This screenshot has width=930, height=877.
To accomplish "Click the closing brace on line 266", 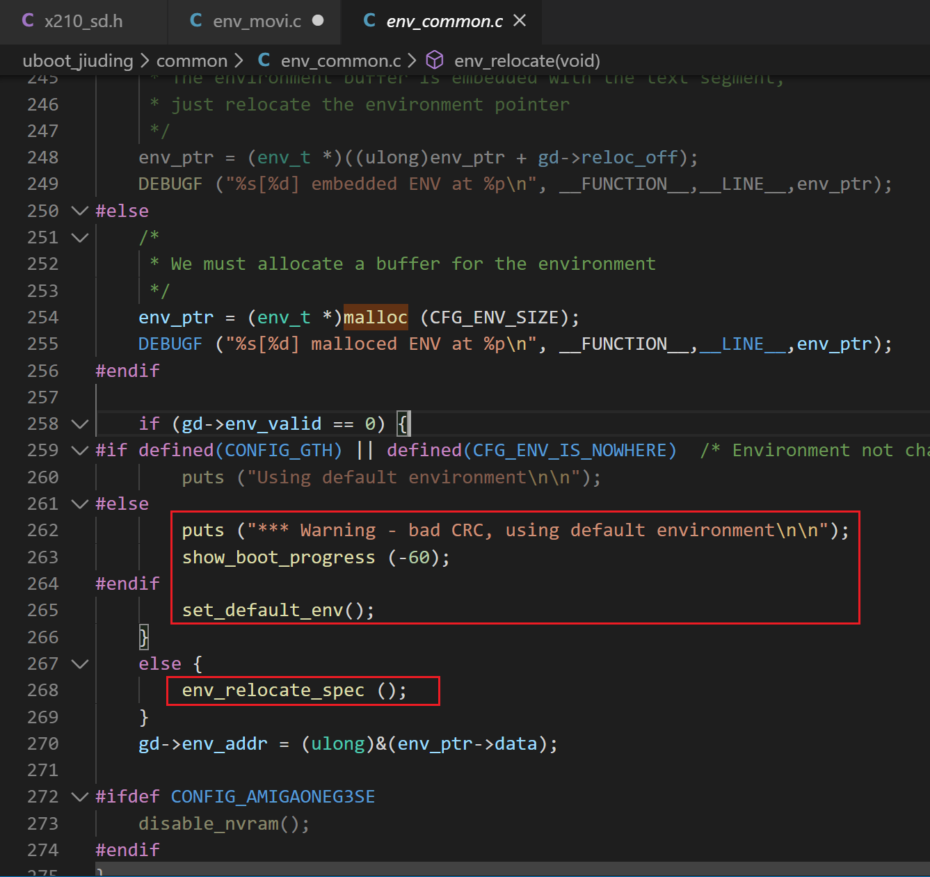I will click(x=144, y=637).
